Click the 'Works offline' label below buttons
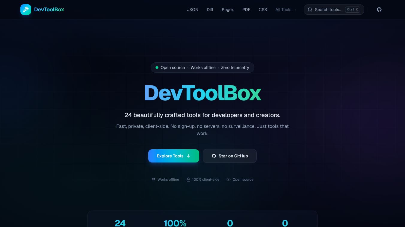The image size is (405, 227). pyautogui.click(x=168, y=180)
